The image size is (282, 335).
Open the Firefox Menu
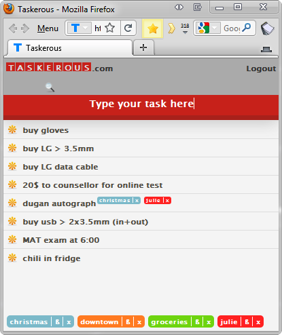tap(48, 28)
